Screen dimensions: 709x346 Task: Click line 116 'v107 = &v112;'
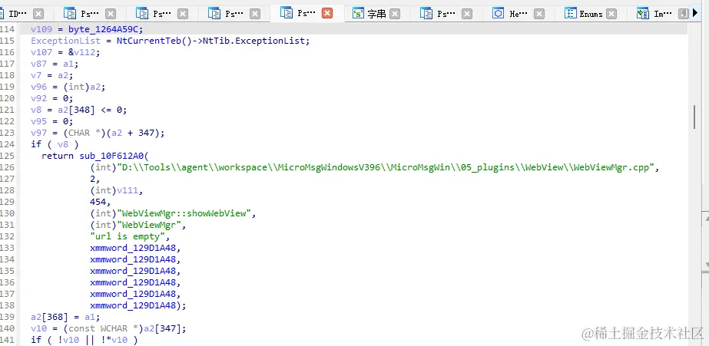pos(65,52)
